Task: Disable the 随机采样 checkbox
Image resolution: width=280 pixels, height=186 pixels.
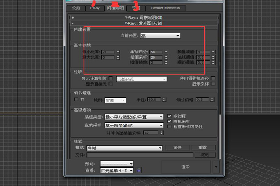Action: 170,121
